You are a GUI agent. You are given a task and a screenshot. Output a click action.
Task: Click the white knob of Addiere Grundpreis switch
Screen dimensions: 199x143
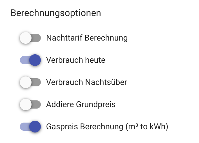pos(26,104)
